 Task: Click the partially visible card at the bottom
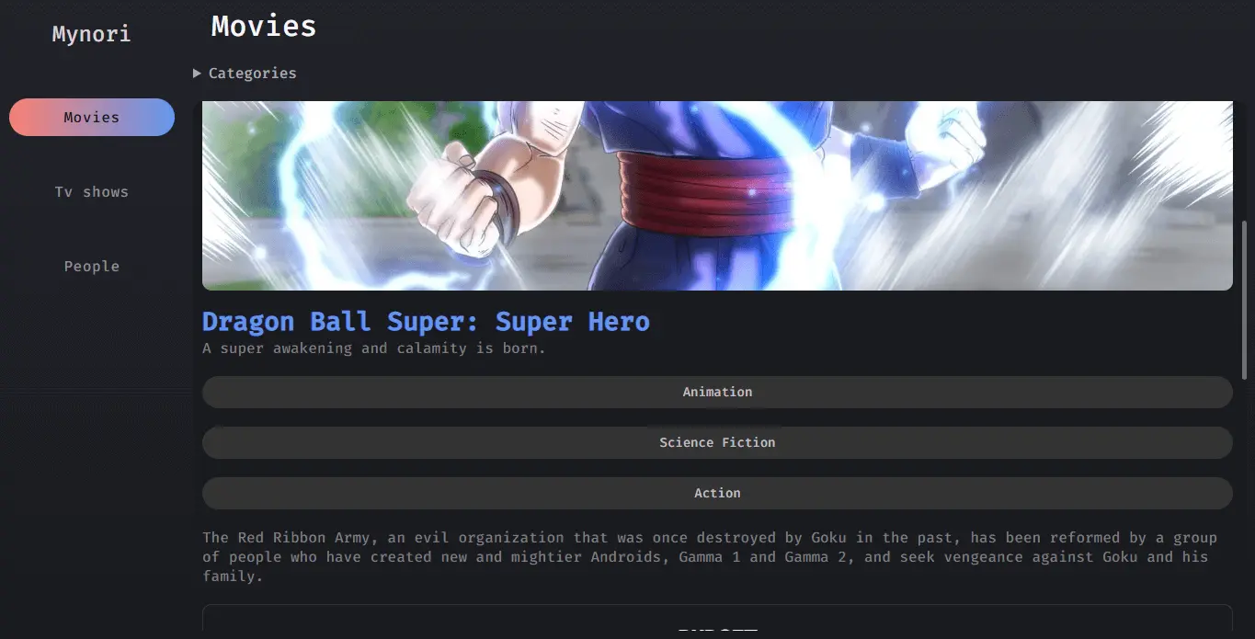[717, 622]
